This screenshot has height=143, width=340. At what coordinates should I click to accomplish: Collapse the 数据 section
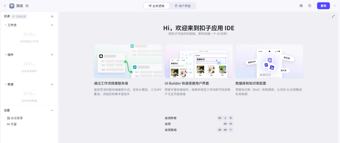(5, 84)
